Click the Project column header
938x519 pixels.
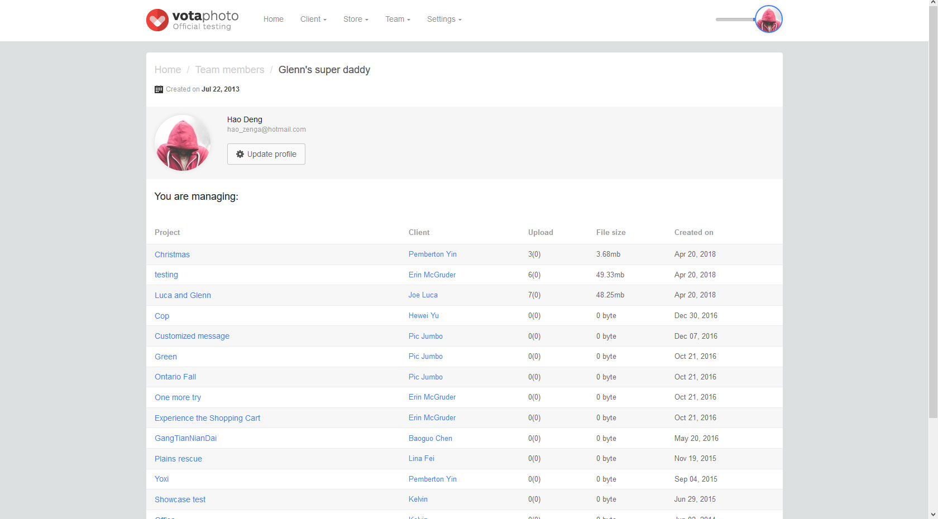pyautogui.click(x=167, y=232)
